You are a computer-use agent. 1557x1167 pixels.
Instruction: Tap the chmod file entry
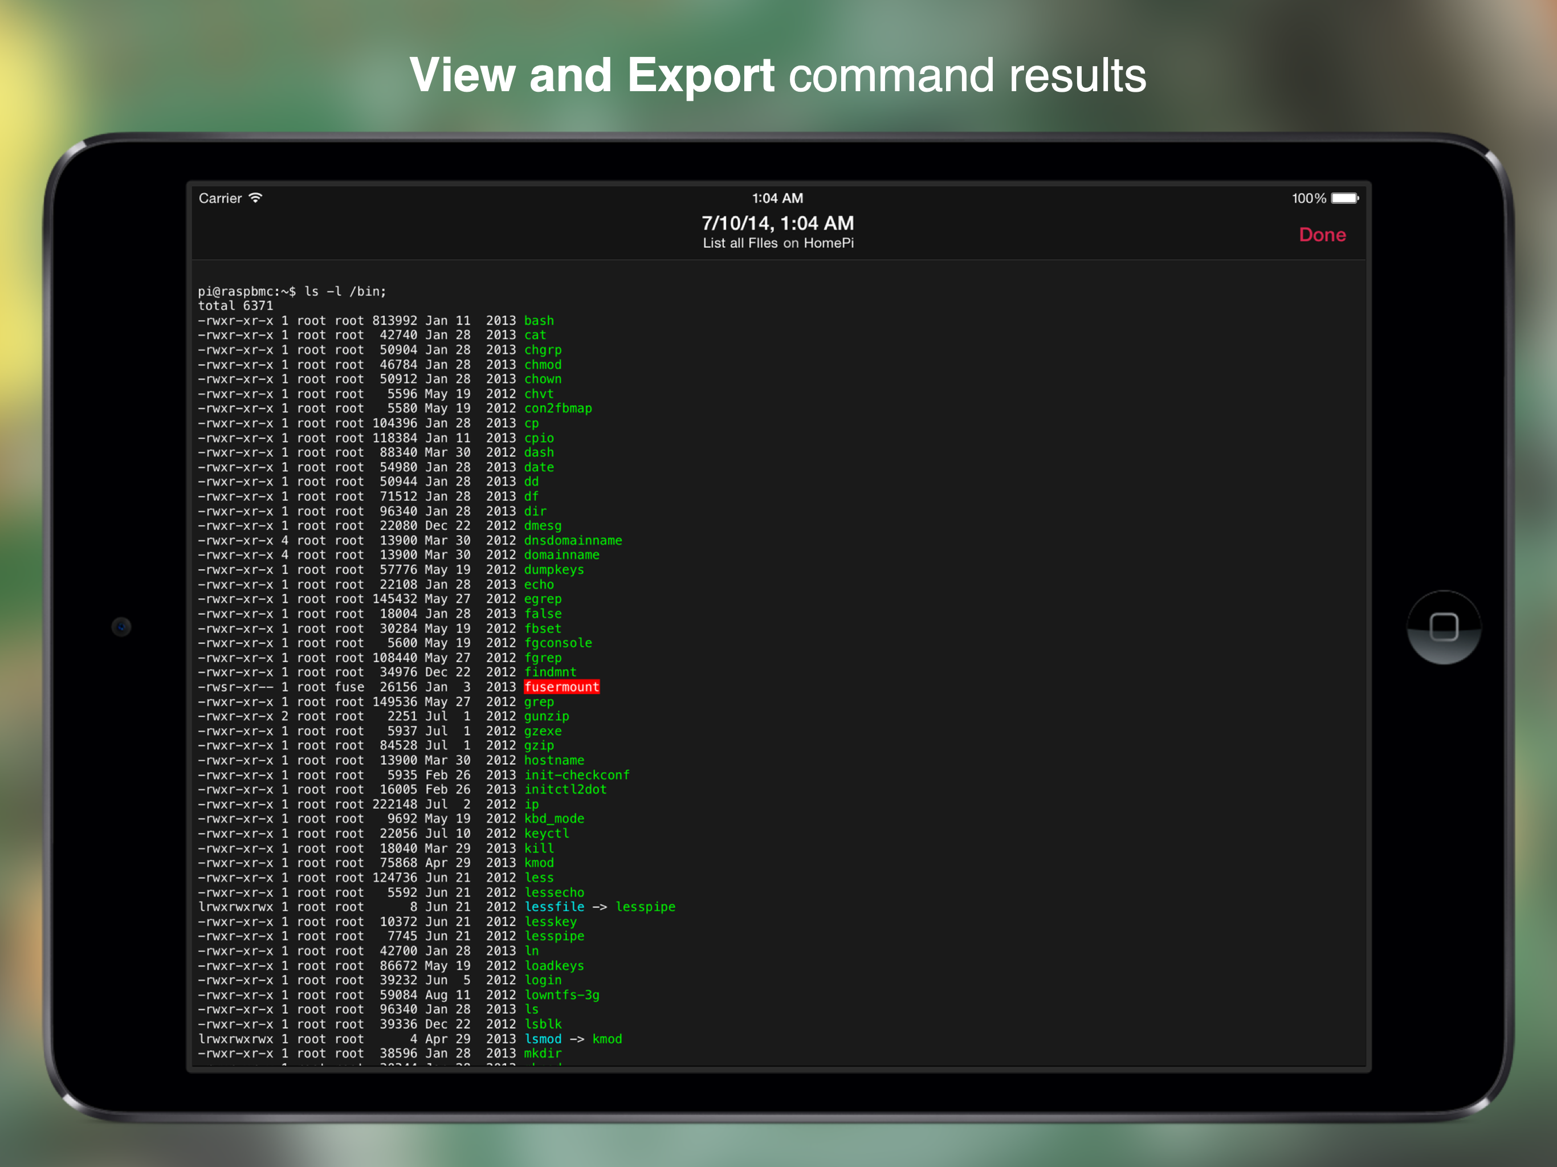click(542, 364)
